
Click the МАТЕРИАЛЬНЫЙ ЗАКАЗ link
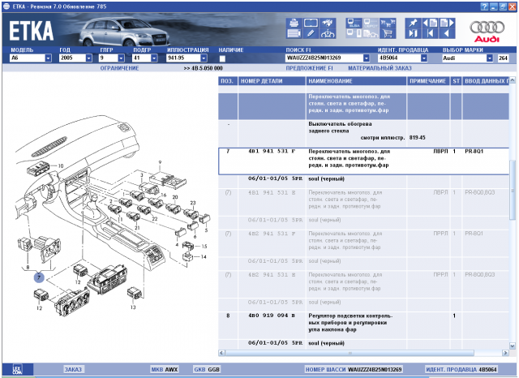(380, 68)
